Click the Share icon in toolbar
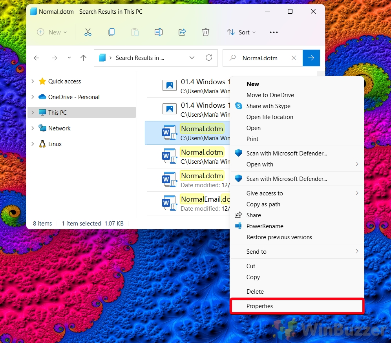This screenshot has height=343, width=391. 182,32
